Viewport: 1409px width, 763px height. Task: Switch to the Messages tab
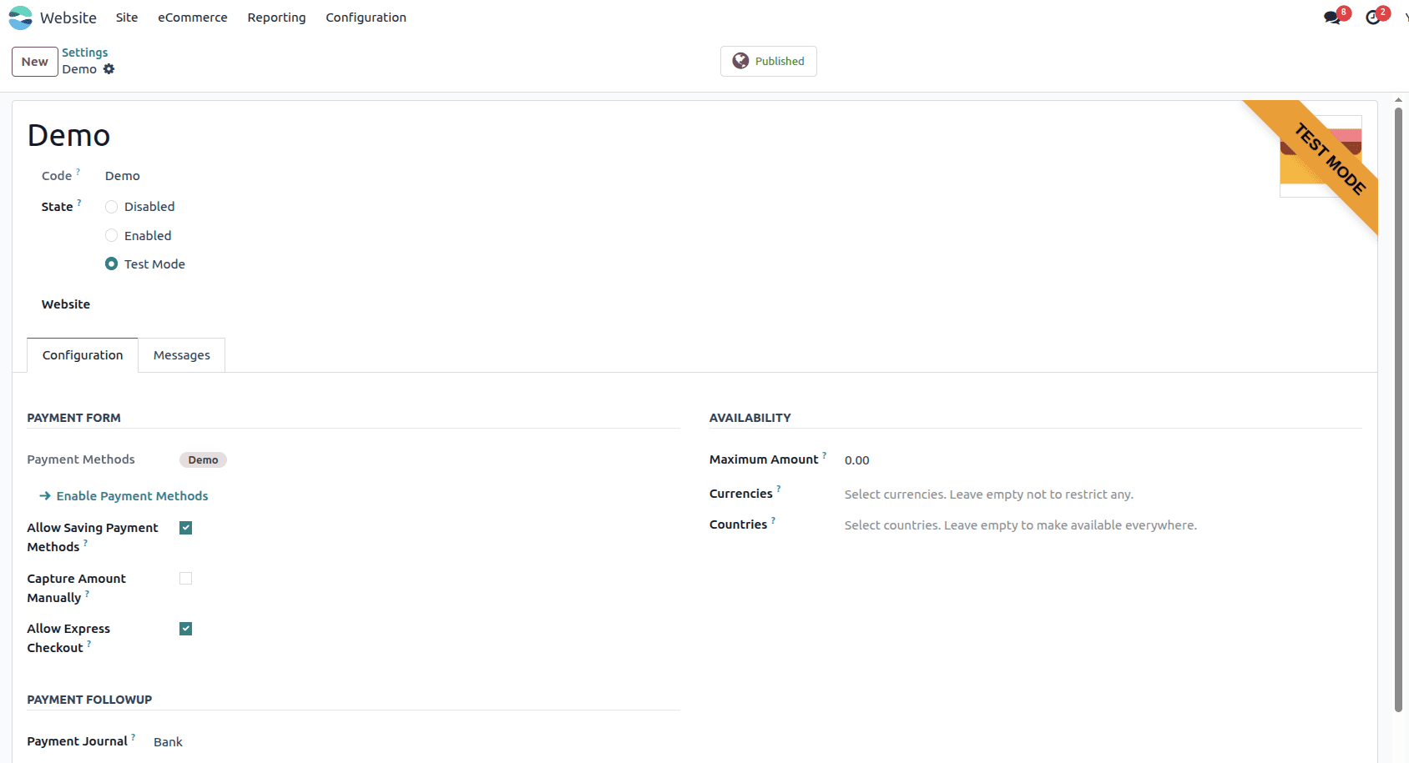[181, 354]
